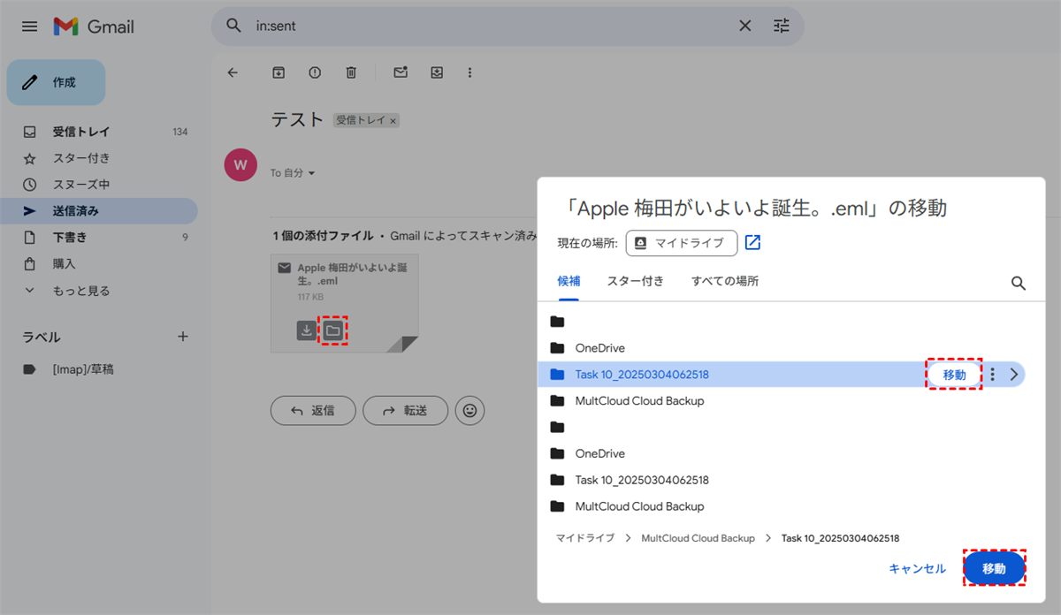Viewport: 1061px width, 615px height.
Task: Switch to the 候補 tab
Action: point(569,281)
